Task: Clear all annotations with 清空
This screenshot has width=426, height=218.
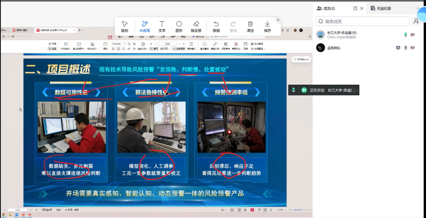Action: coord(250,26)
